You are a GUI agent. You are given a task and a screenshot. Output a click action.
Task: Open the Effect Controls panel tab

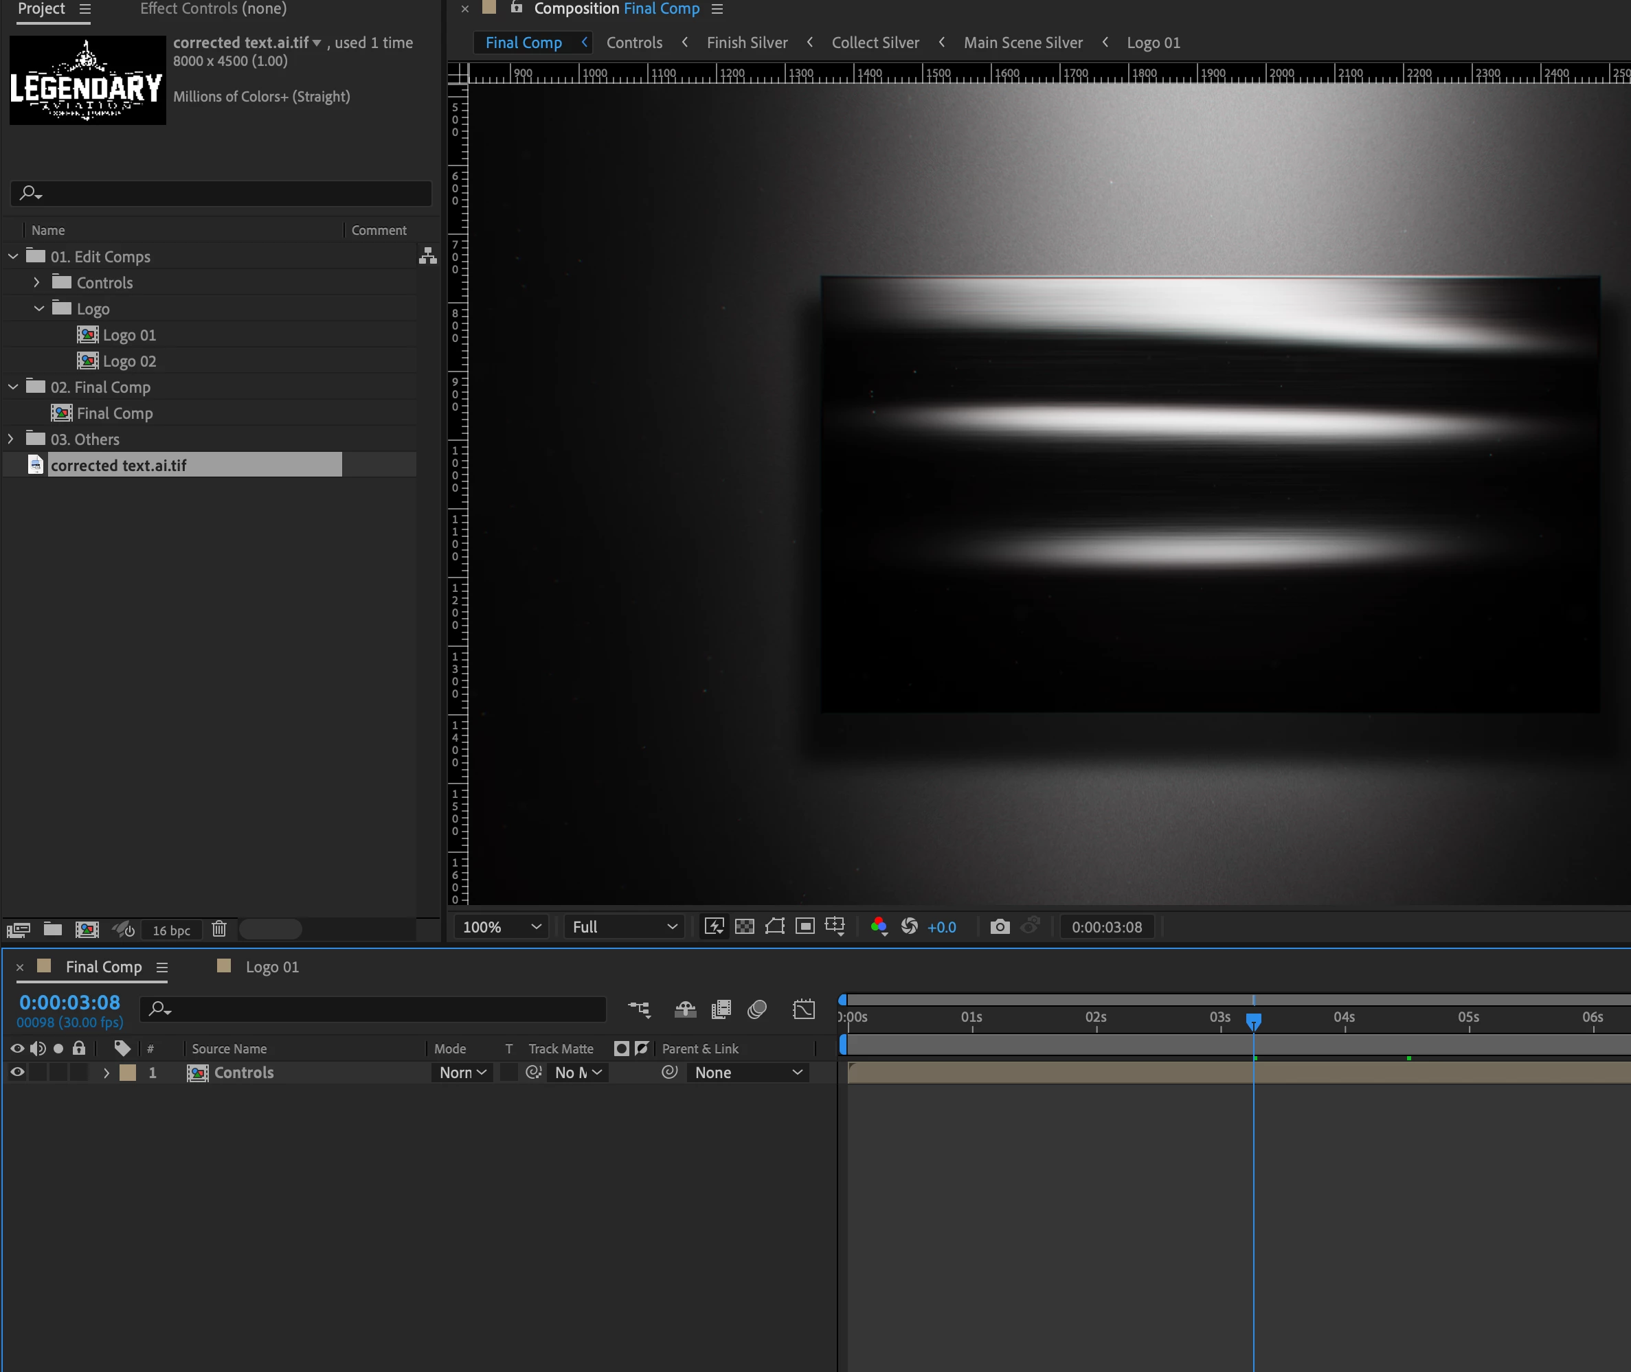(213, 10)
